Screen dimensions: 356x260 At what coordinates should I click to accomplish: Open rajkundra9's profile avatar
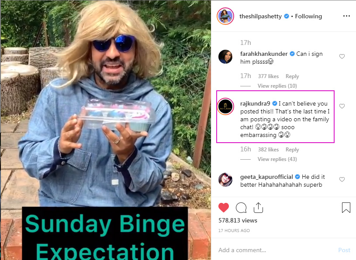[225, 106]
